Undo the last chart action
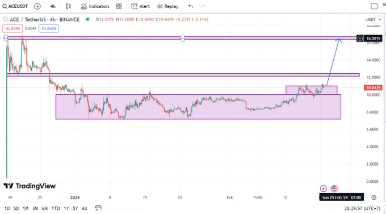Viewport: 386px width, 214px height. click(x=191, y=6)
